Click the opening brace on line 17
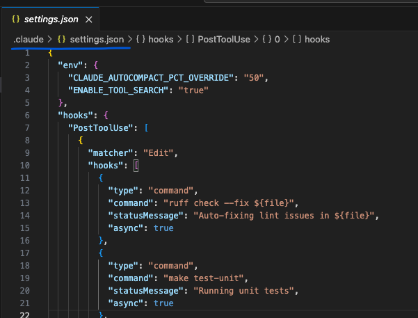Image resolution: width=418 pixels, height=318 pixels. click(x=101, y=253)
